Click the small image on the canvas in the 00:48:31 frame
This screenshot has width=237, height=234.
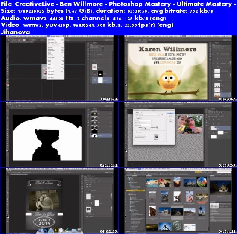(x=44, y=71)
